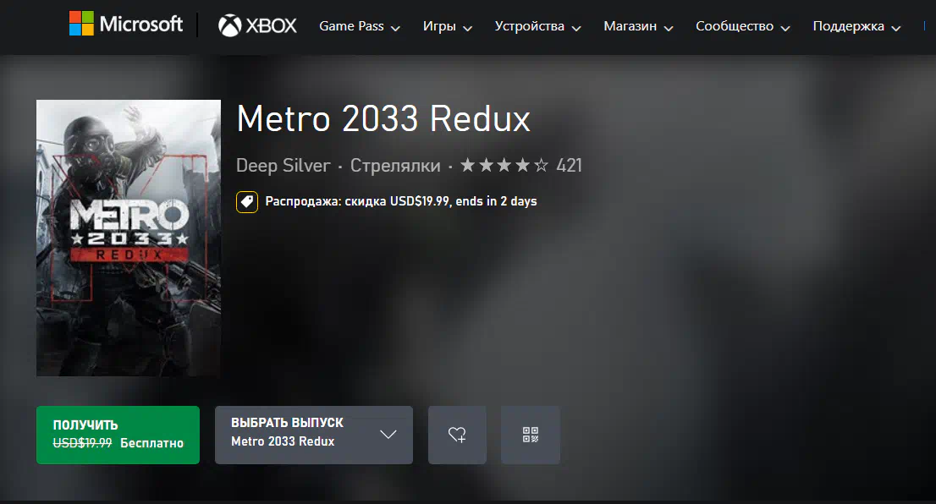936x504 pixels.
Task: Open the Сообщество menu
Action: click(x=742, y=26)
